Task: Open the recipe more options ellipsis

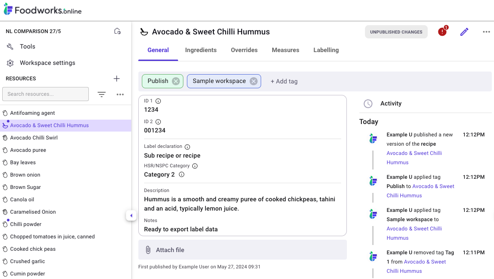Action: 486,32
